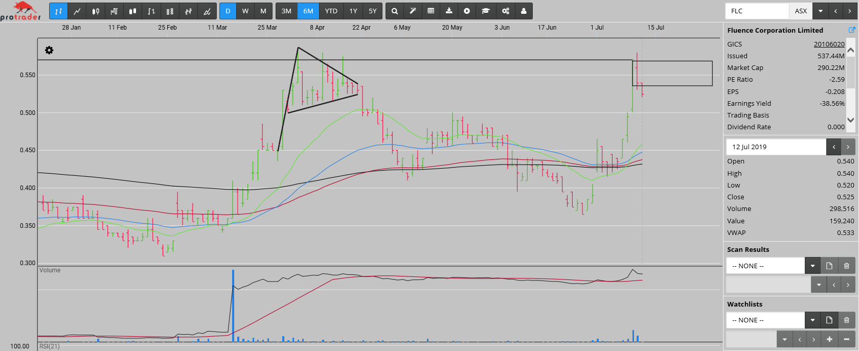
Task: Click the FLC symbol input field
Action: pyautogui.click(x=757, y=11)
